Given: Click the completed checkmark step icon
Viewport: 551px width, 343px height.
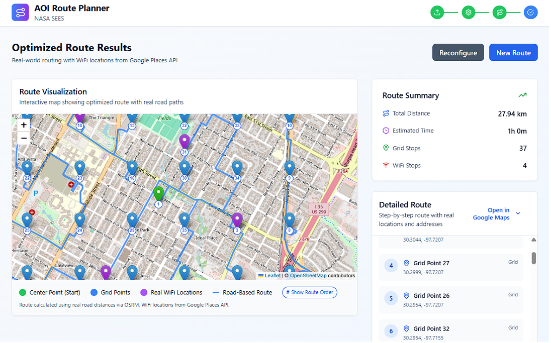Looking at the screenshot, I should pyautogui.click(x=530, y=13).
